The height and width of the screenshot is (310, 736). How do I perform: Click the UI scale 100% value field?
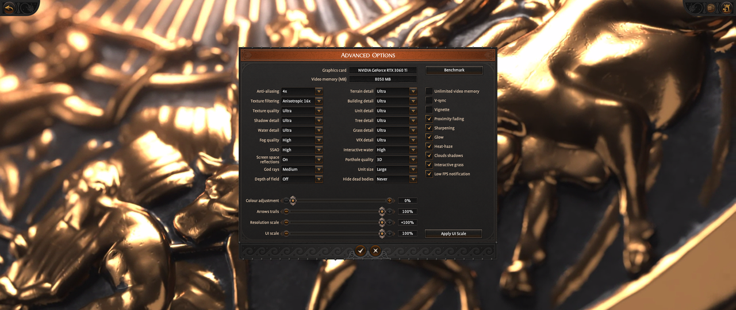[408, 234]
